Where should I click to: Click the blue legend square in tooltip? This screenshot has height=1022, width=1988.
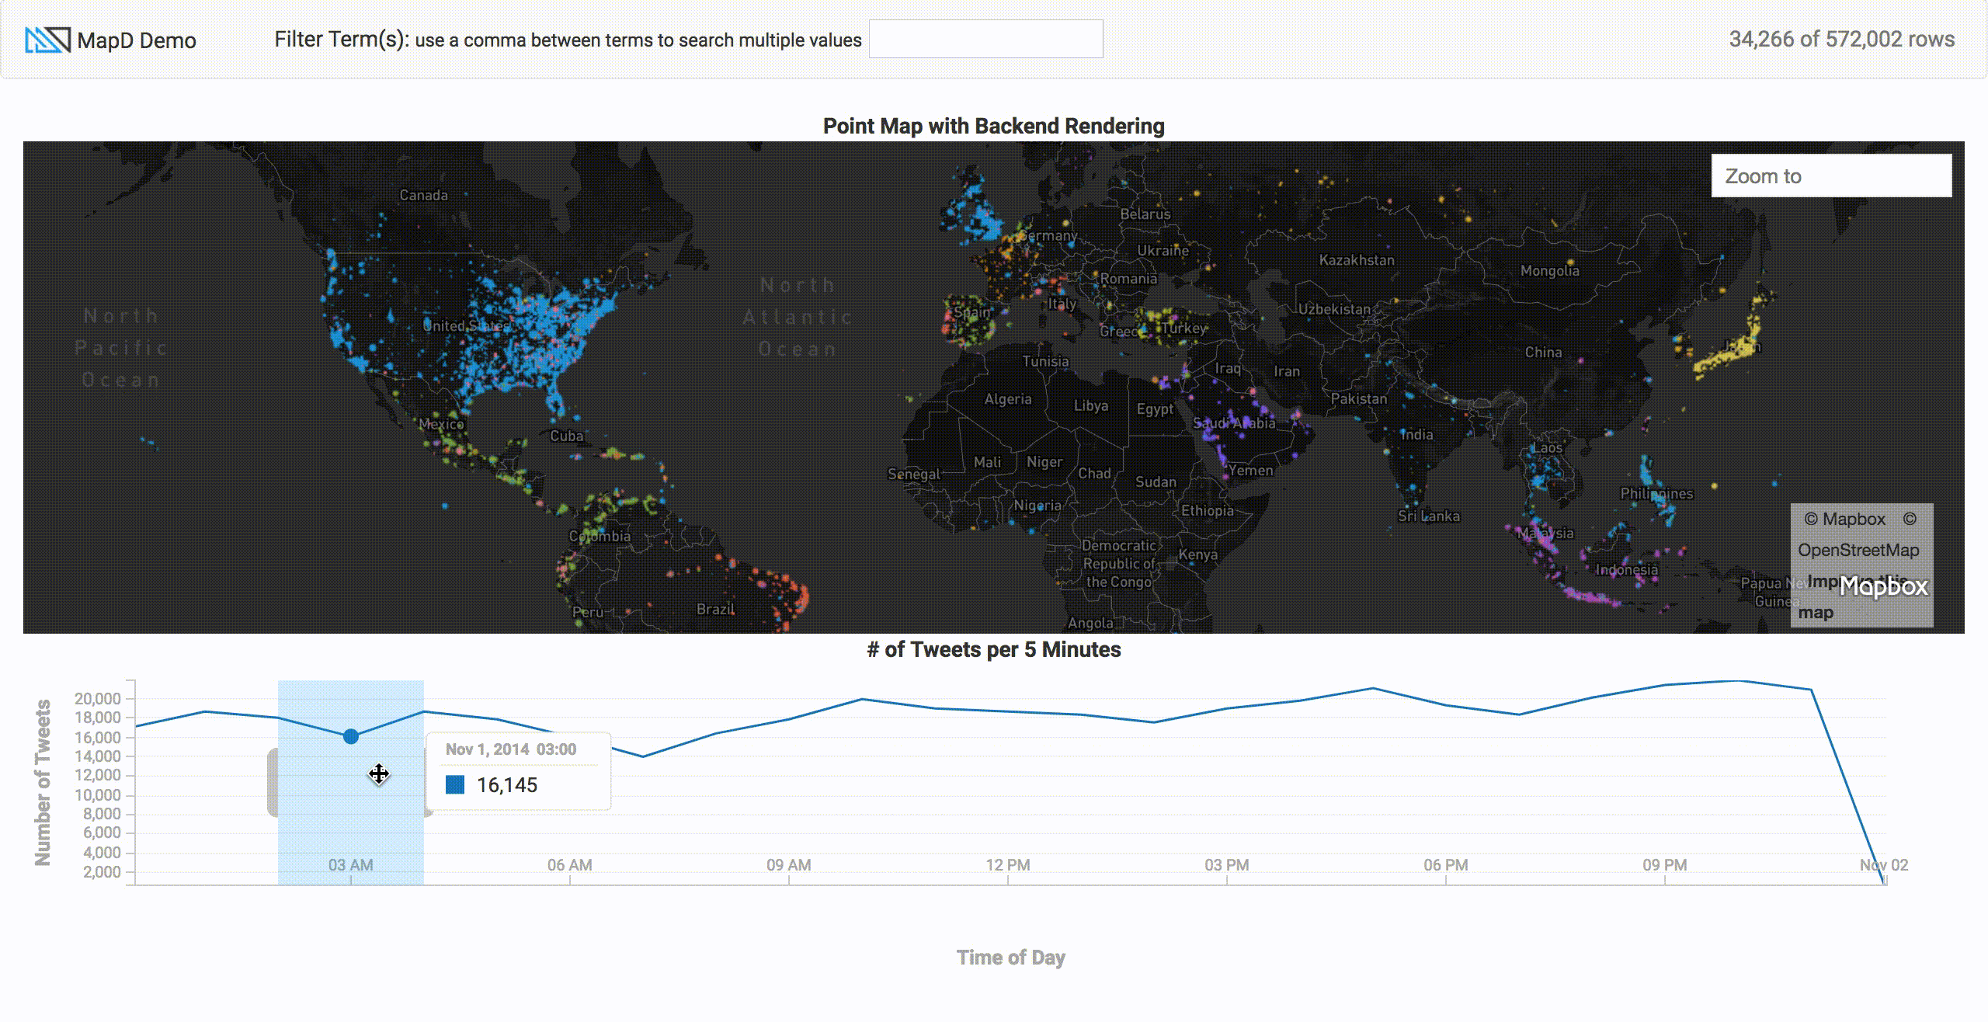coord(455,784)
